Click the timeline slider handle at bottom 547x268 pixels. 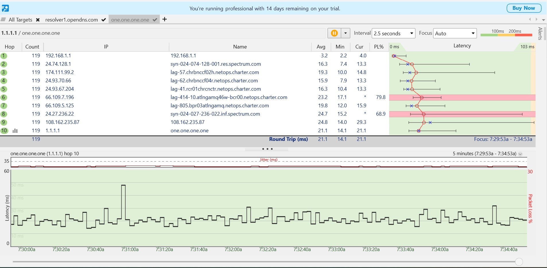(519, 262)
